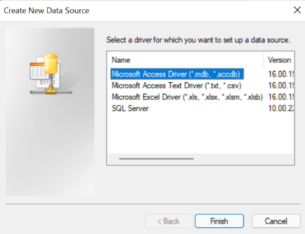305x234 pixels.
Task: Select the Microsoft Excel Driver entry
Action: click(x=187, y=97)
